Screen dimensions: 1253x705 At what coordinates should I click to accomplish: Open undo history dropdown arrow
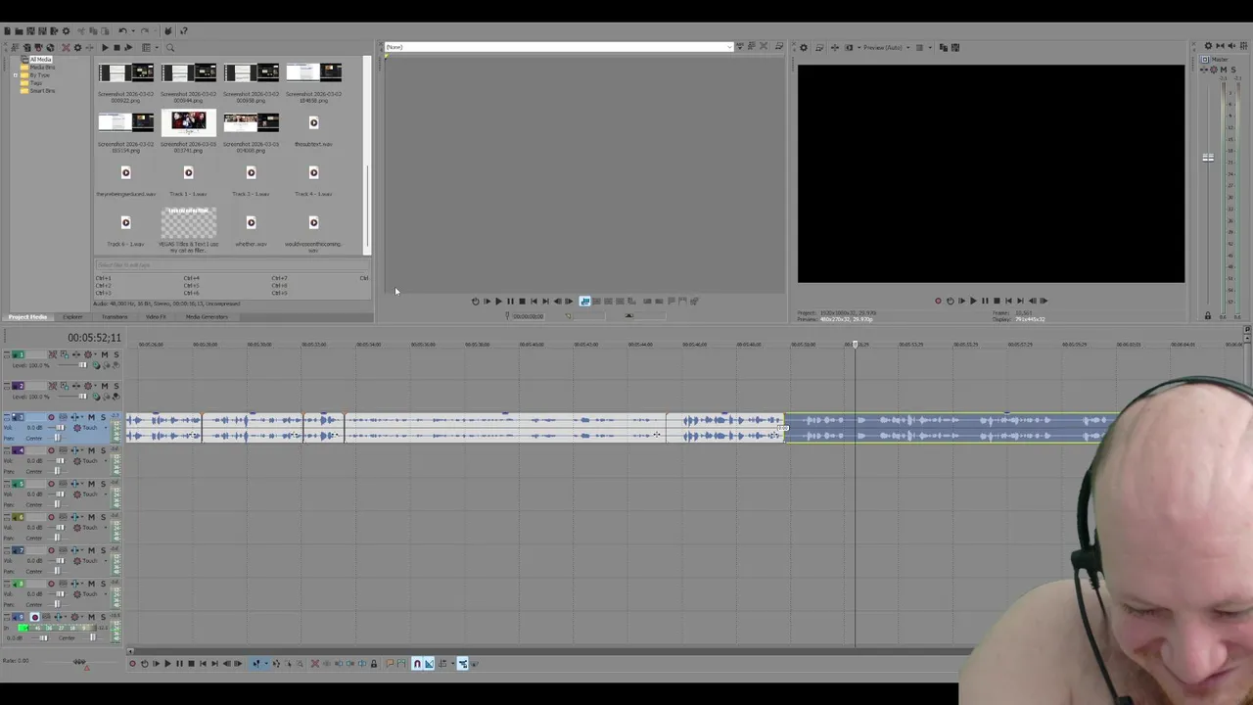point(133,30)
